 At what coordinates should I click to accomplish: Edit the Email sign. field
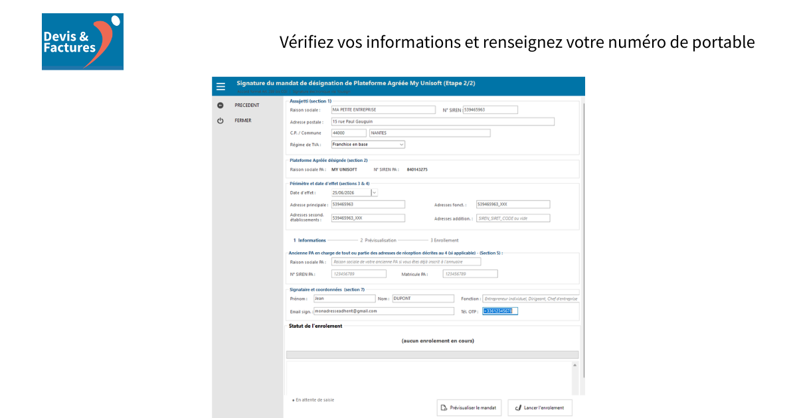[x=383, y=311]
